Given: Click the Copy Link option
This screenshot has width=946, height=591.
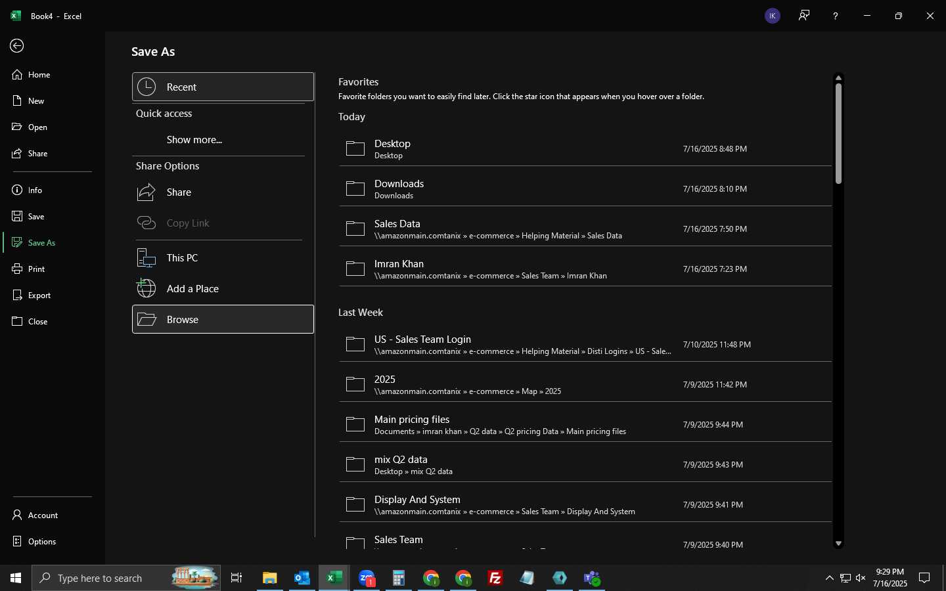Looking at the screenshot, I should 223,223.
